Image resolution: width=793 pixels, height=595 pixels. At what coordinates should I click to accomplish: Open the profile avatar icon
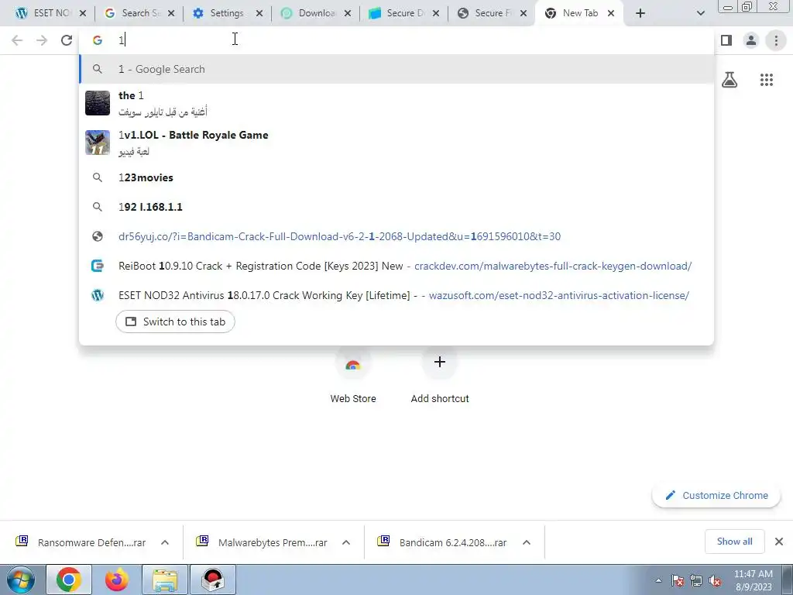point(751,40)
